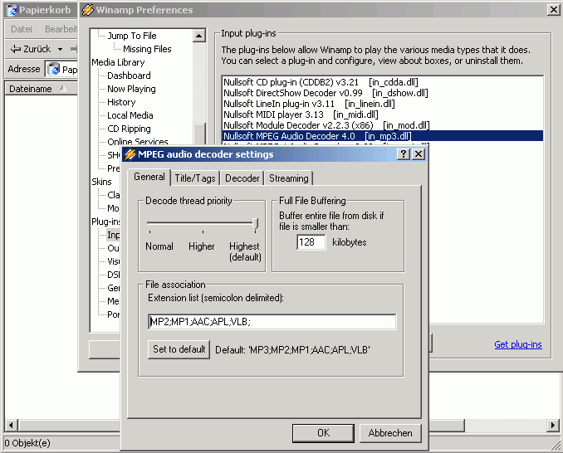Select Online Services in preferences tree
This screenshot has height=453, width=563.
[138, 141]
